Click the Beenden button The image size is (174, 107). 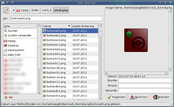click(161, 97)
